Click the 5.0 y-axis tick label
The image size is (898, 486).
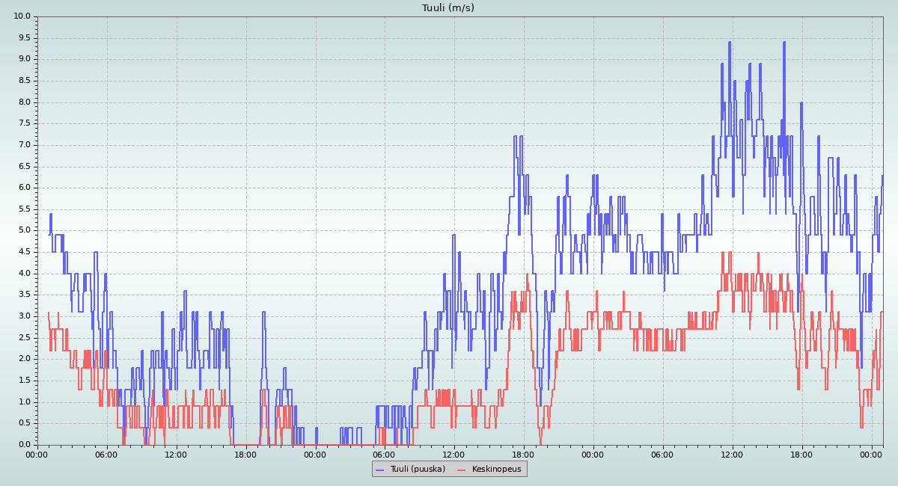click(x=25, y=230)
